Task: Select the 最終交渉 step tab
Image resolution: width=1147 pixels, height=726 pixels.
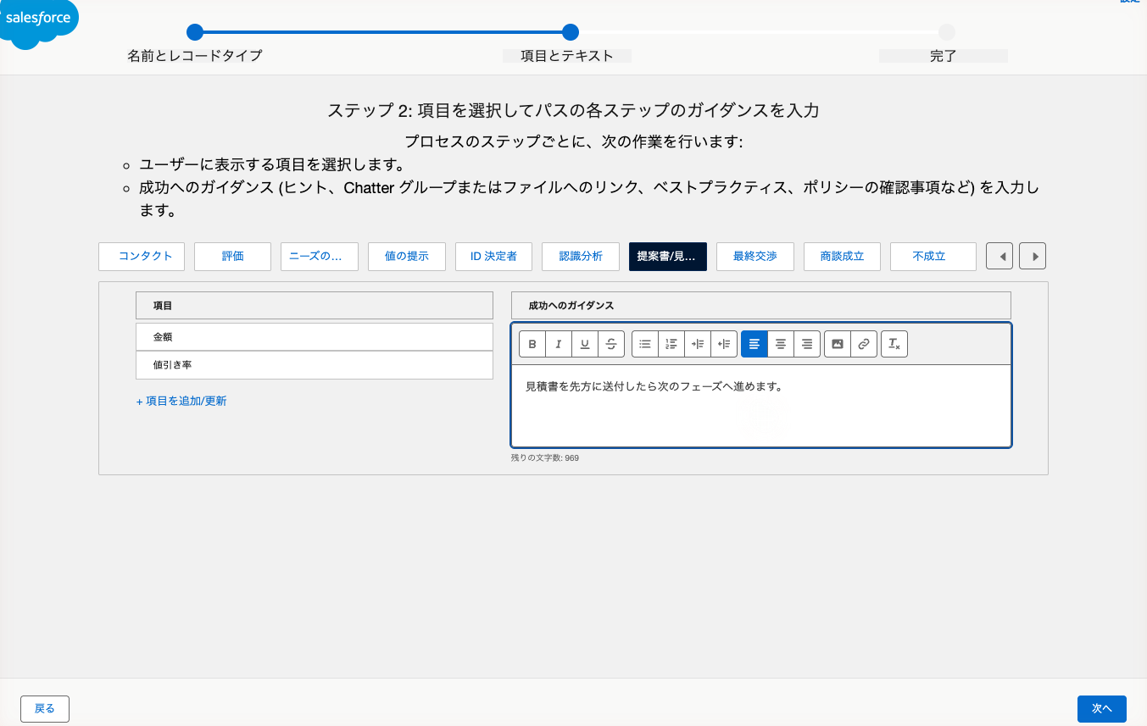Action: (755, 257)
